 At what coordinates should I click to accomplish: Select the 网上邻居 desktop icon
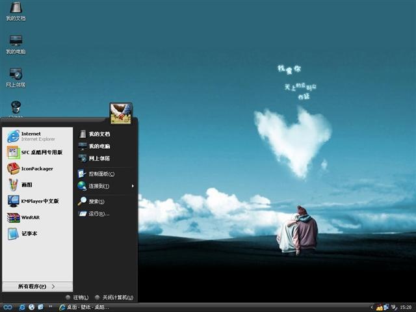tap(16, 76)
